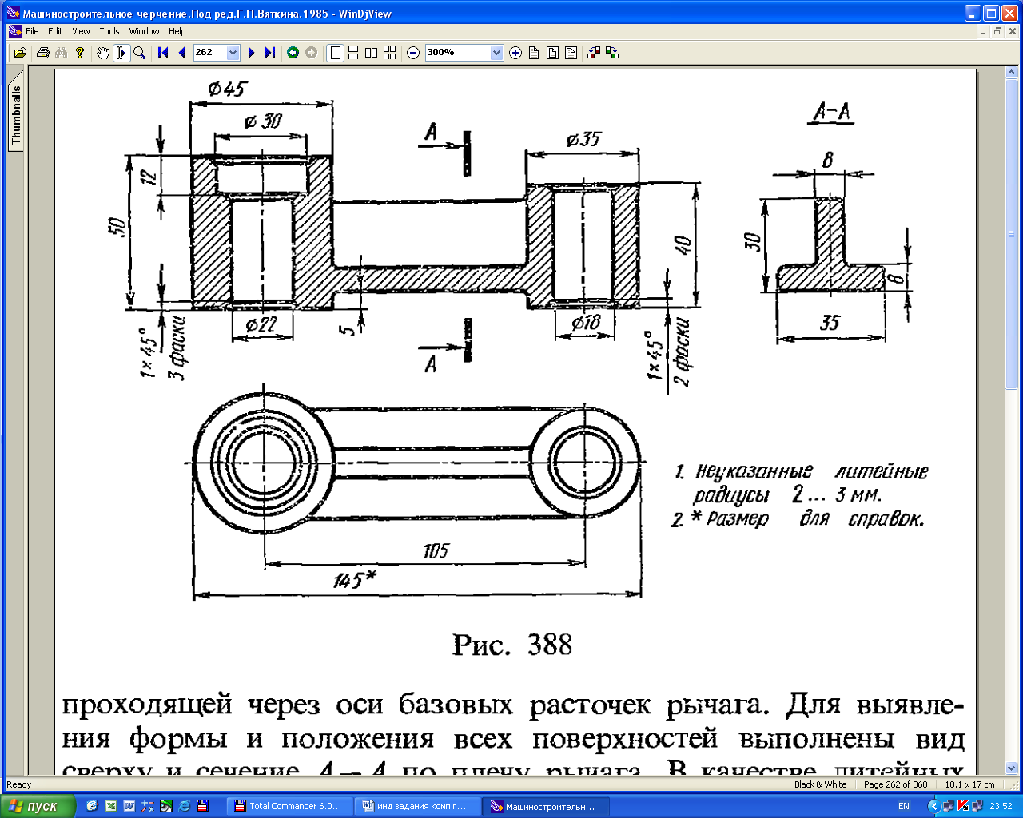Print the document using printer icon
1023x818 pixels.
(x=43, y=53)
